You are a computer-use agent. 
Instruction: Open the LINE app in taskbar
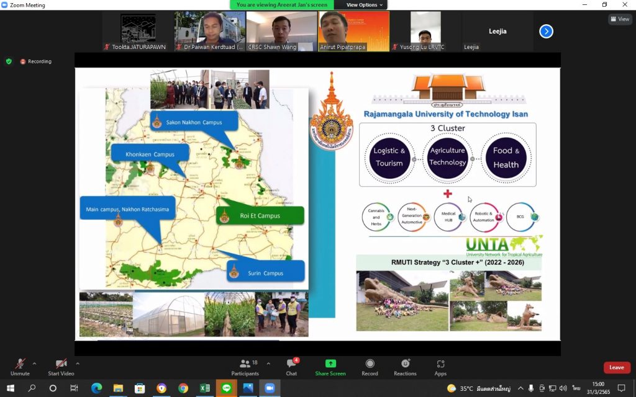coord(226,388)
